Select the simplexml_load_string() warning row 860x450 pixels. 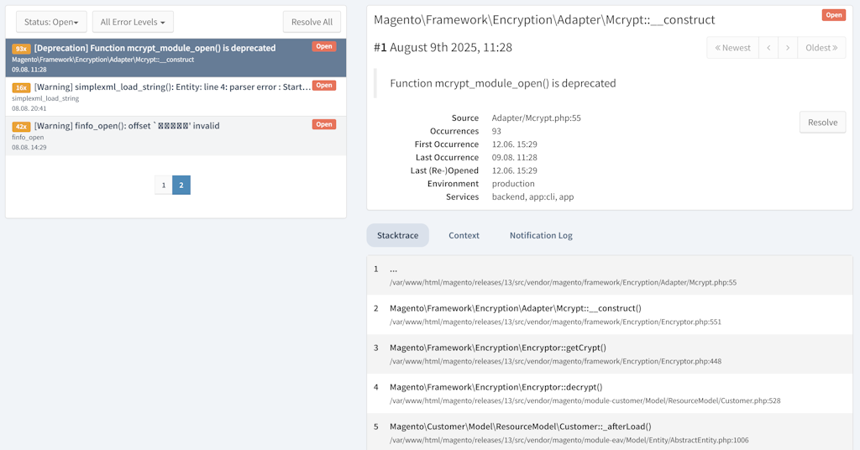pos(176,97)
